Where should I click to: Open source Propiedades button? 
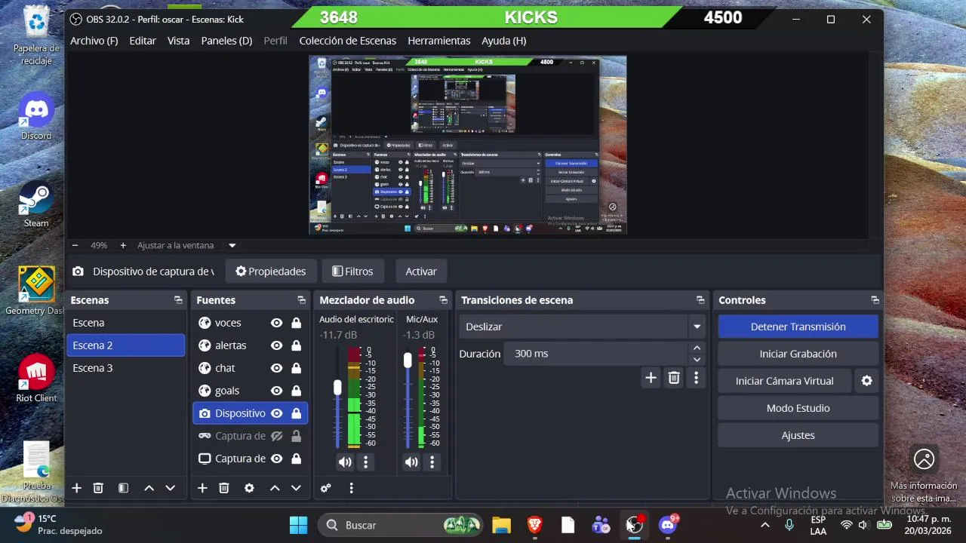point(271,271)
